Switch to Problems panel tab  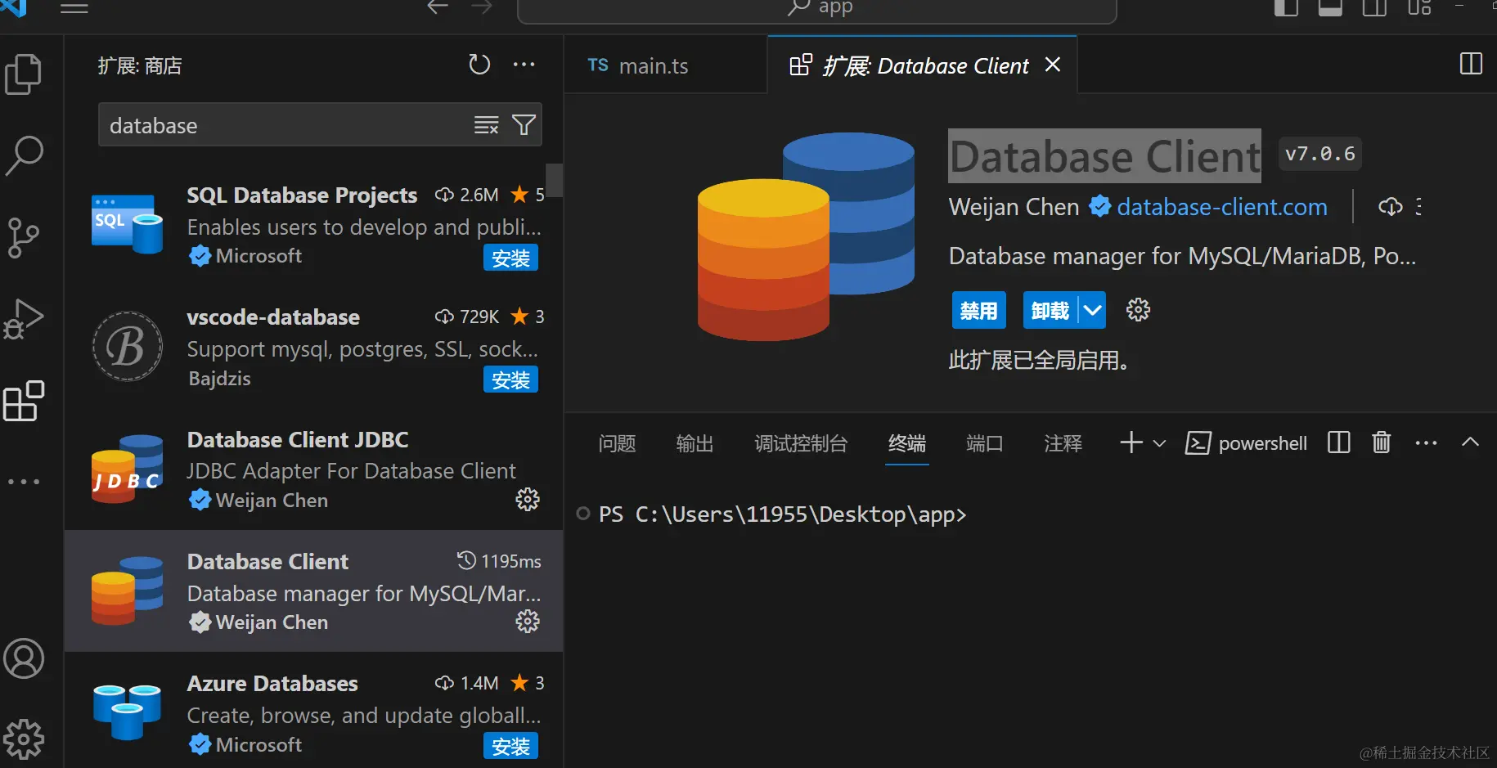(617, 443)
